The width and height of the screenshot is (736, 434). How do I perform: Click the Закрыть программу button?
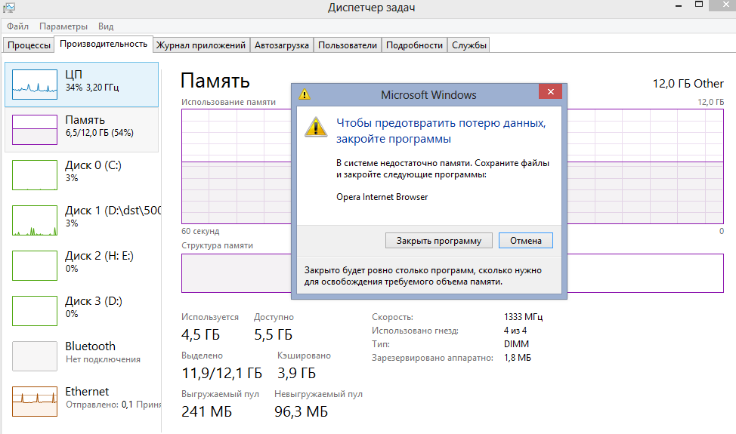tap(439, 241)
